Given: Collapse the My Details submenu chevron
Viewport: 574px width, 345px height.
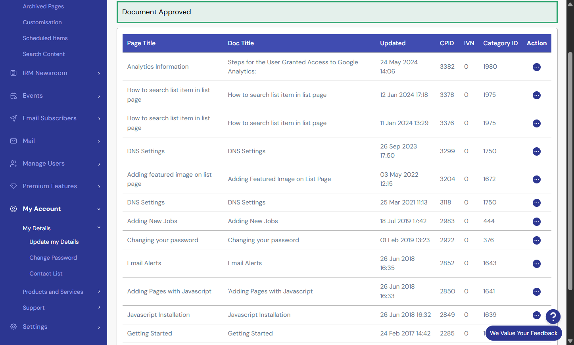Looking at the screenshot, I should tap(99, 227).
